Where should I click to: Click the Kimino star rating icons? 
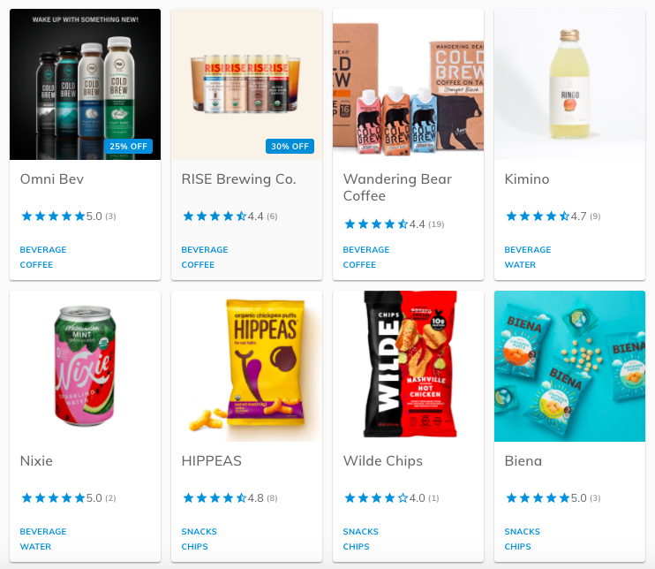[x=538, y=216]
